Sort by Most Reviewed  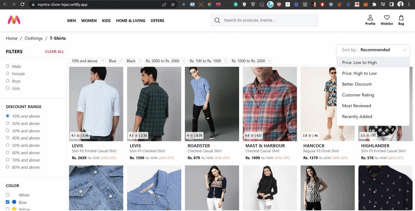tap(373, 106)
